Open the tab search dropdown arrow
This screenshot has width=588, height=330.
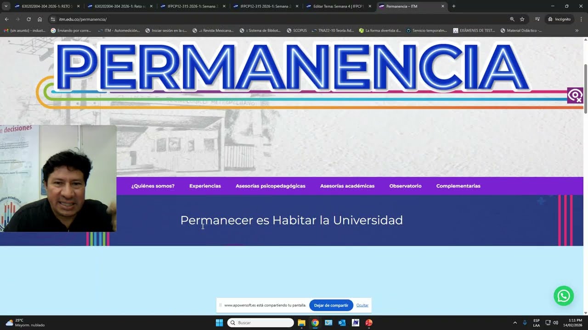pyautogui.click(x=6, y=6)
